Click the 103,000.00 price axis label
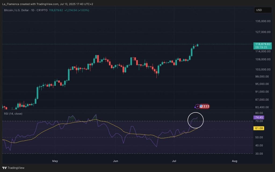This screenshot has width=275, height=172. (x=263, y=69)
